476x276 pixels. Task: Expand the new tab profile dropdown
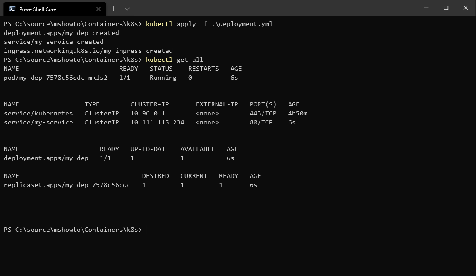click(x=127, y=9)
